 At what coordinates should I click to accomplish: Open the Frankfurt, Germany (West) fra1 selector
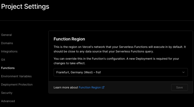(121, 72)
